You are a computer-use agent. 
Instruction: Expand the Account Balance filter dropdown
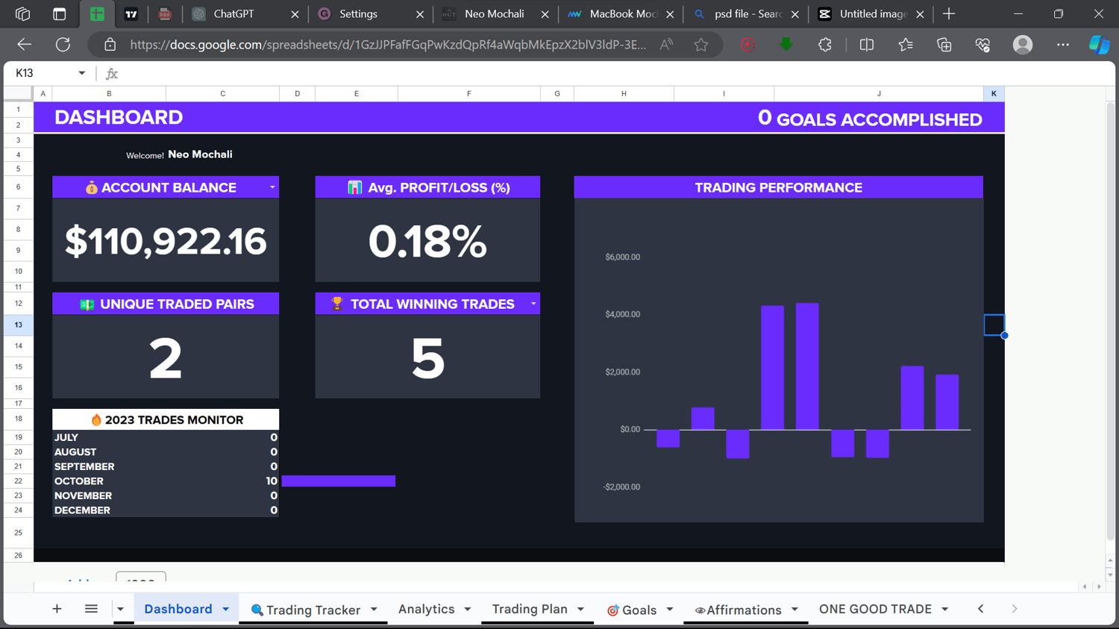point(272,187)
